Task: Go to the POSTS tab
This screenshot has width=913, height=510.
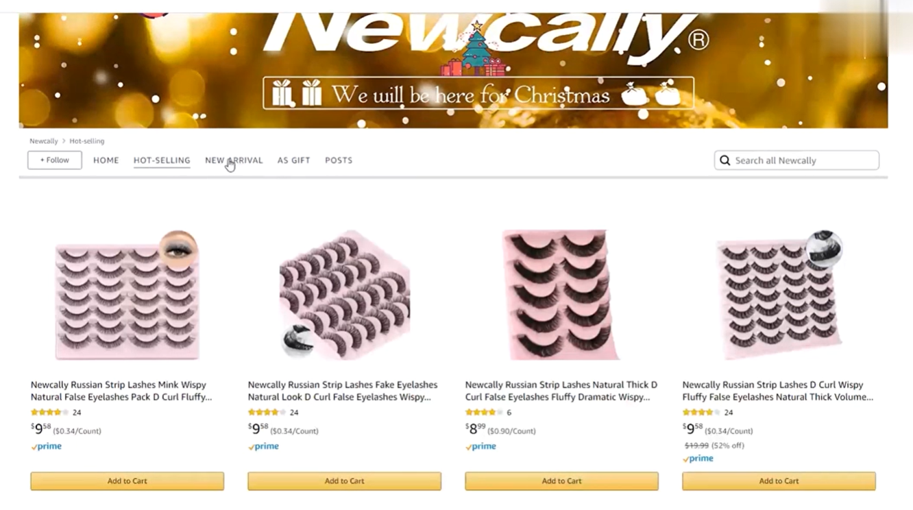Action: coord(339,160)
